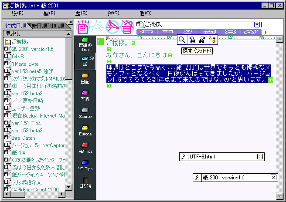
Task: Select ver1.53 beta5 急げ entry
Action: (34, 71)
